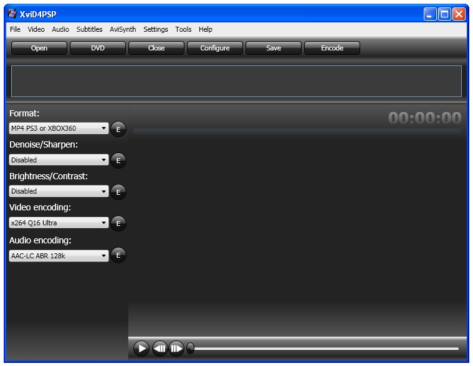Open the Brightness/Contrast dropdown
The width and height of the screenshot is (473, 366).
[59, 191]
